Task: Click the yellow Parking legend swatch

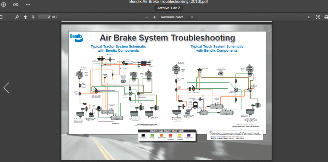Action: pos(180,135)
